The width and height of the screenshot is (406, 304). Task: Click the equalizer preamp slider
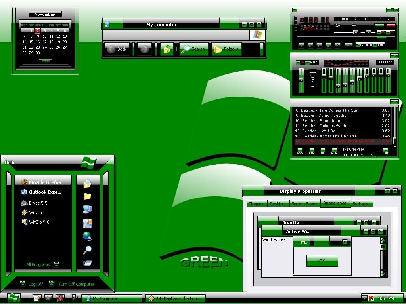coord(301,80)
